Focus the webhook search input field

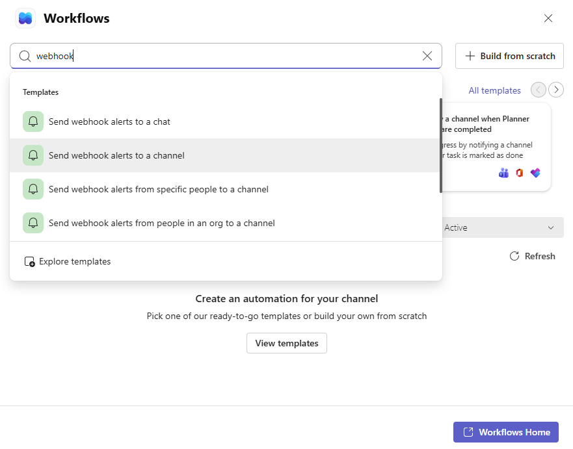226,56
